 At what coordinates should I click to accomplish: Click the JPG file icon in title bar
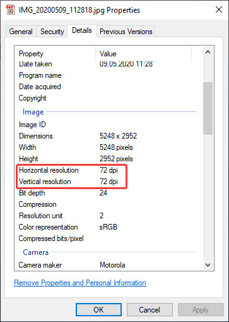10,9
